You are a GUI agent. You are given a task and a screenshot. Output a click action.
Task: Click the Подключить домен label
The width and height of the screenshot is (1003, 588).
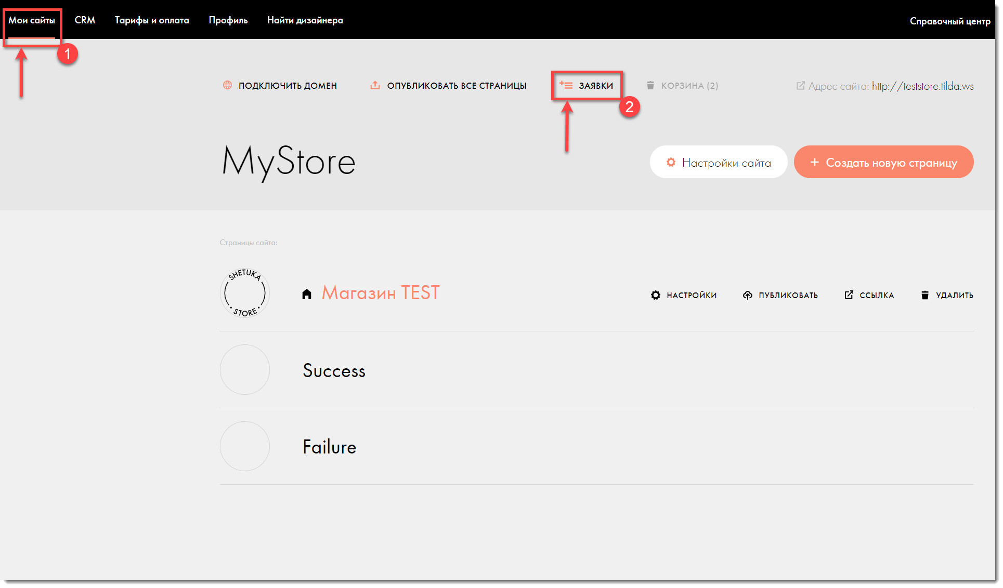(x=288, y=86)
